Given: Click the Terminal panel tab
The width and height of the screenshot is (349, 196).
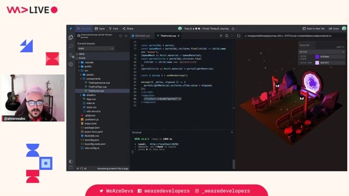Looking at the screenshot, I should (x=136, y=132).
